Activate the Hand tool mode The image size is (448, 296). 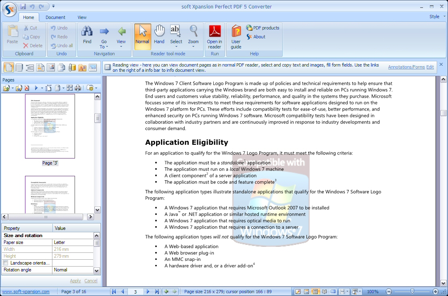[x=159, y=35]
